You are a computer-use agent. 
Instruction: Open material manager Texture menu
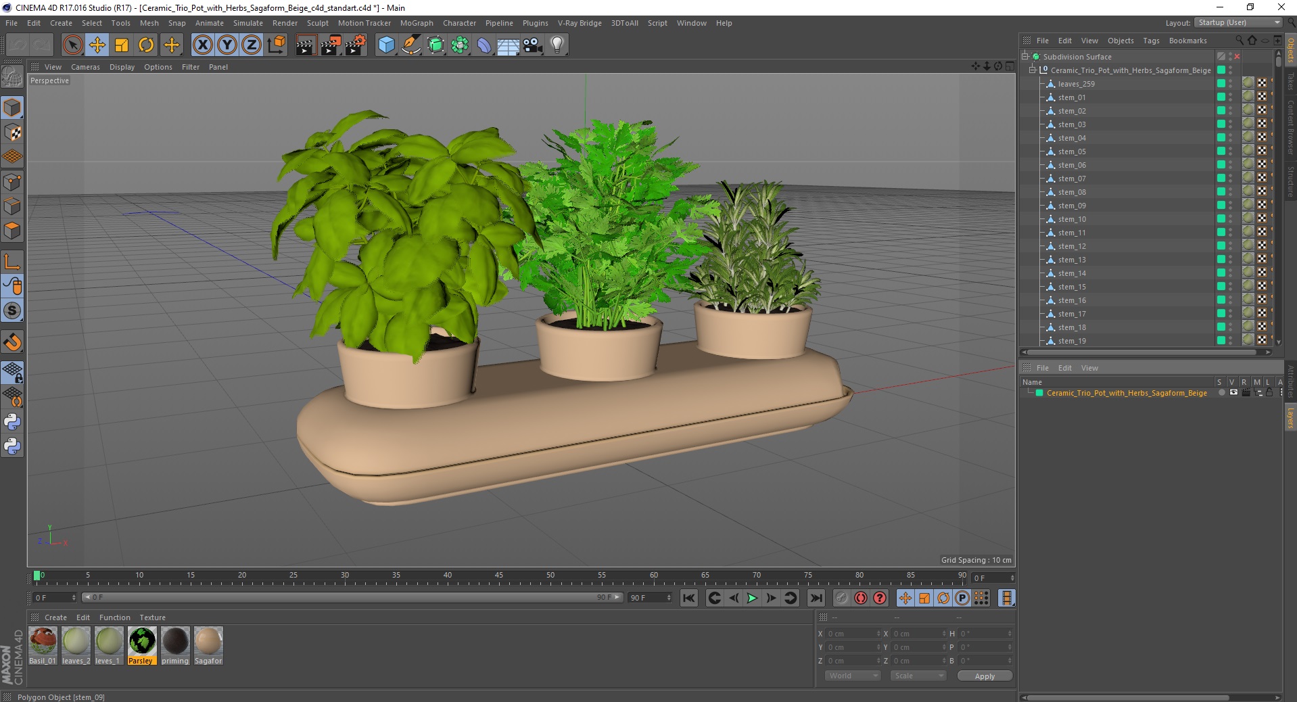point(152,617)
